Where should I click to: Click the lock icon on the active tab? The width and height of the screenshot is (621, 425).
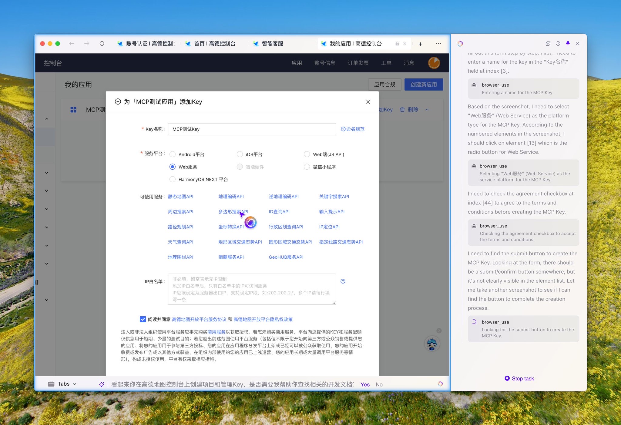coord(397,44)
